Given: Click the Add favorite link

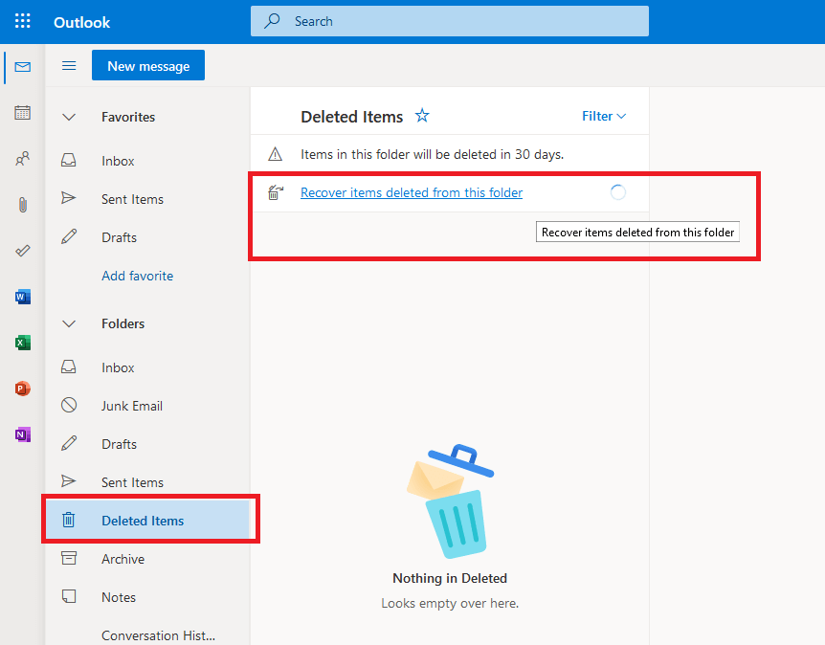Looking at the screenshot, I should (138, 276).
